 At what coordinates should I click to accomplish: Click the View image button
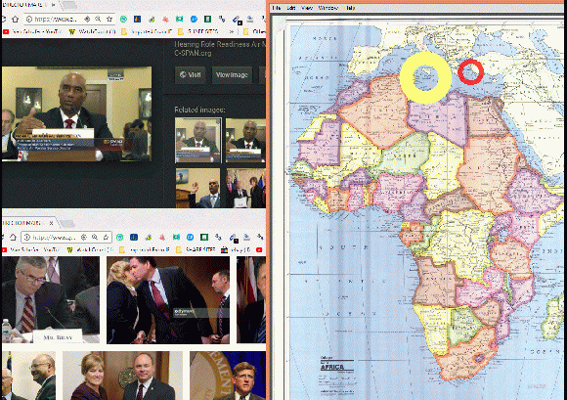coord(232,75)
